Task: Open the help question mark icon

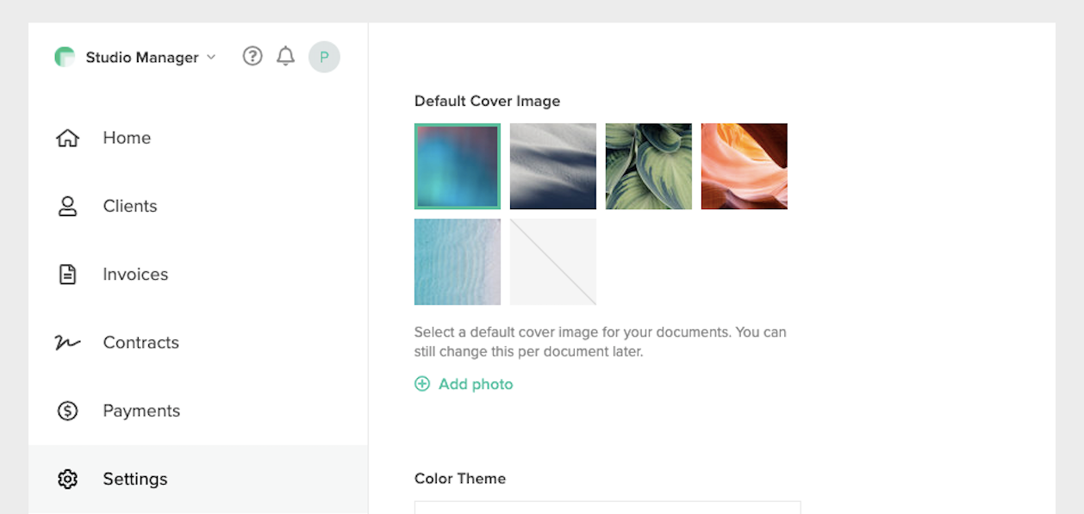Action: click(252, 56)
